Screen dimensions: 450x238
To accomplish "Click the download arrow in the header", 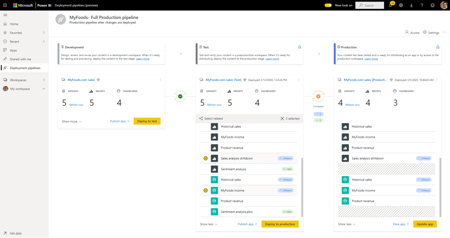I will 411,5.
